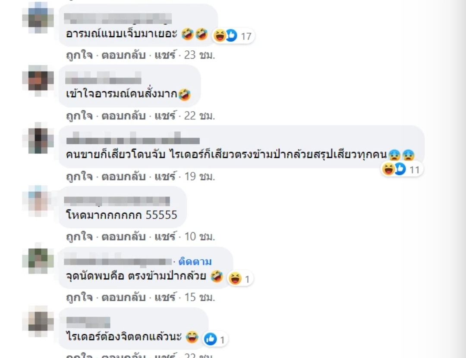Viewport: 466px width, 358px height.
Task: Open first commenter's pixelated profile picture
Action: [38, 18]
